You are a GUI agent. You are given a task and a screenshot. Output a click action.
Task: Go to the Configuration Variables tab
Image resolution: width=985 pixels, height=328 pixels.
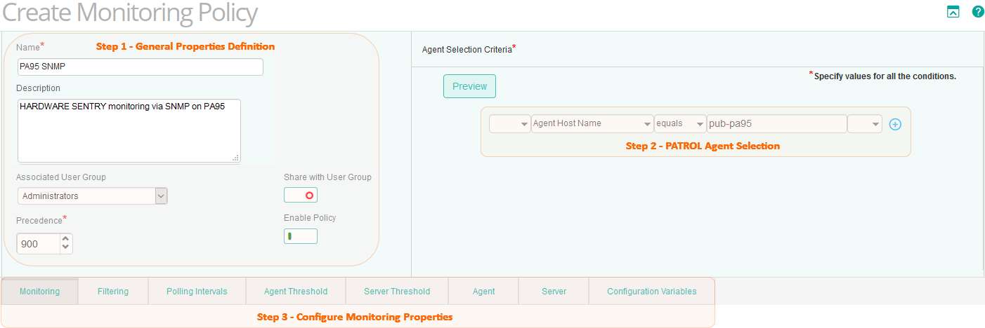click(651, 292)
